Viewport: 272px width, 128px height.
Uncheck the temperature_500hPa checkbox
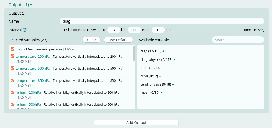click(13, 68)
